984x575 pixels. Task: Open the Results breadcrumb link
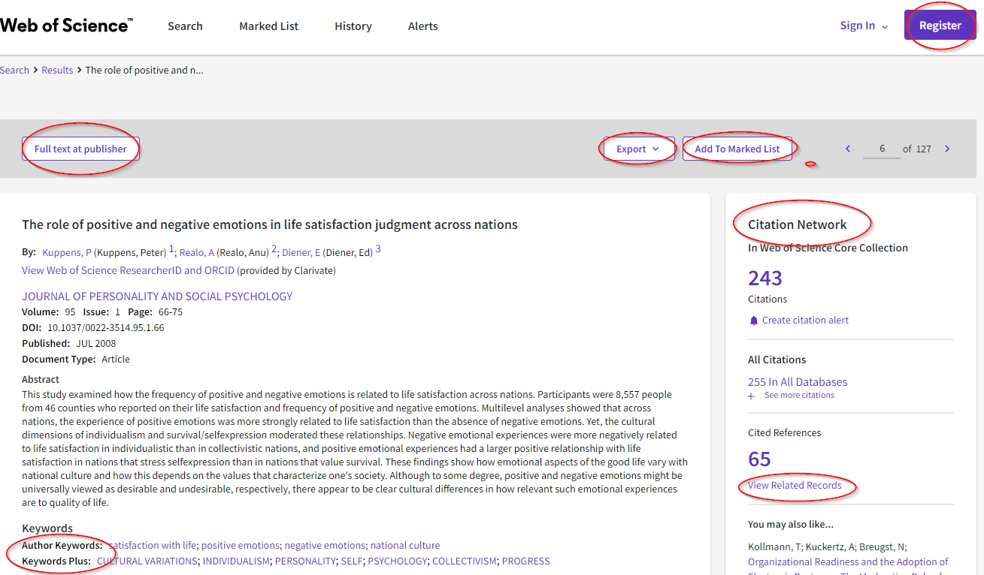coord(57,70)
